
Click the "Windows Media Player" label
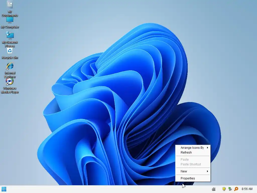(x=10, y=90)
